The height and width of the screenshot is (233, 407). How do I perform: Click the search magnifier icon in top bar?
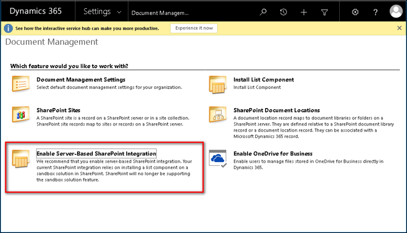pos(263,12)
